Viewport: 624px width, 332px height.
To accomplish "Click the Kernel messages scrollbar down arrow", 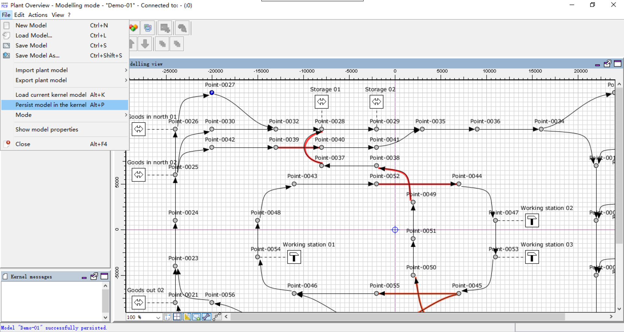I will click(x=105, y=317).
